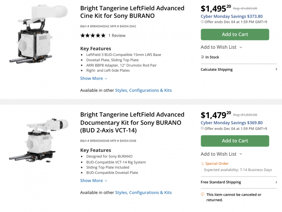This screenshot has width=282, height=212.
Task: Expand the Calculate Shipping row
Action: pos(239,70)
